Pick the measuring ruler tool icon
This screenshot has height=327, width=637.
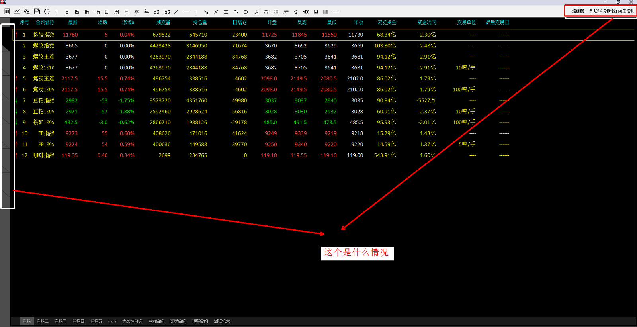[x=316, y=12]
